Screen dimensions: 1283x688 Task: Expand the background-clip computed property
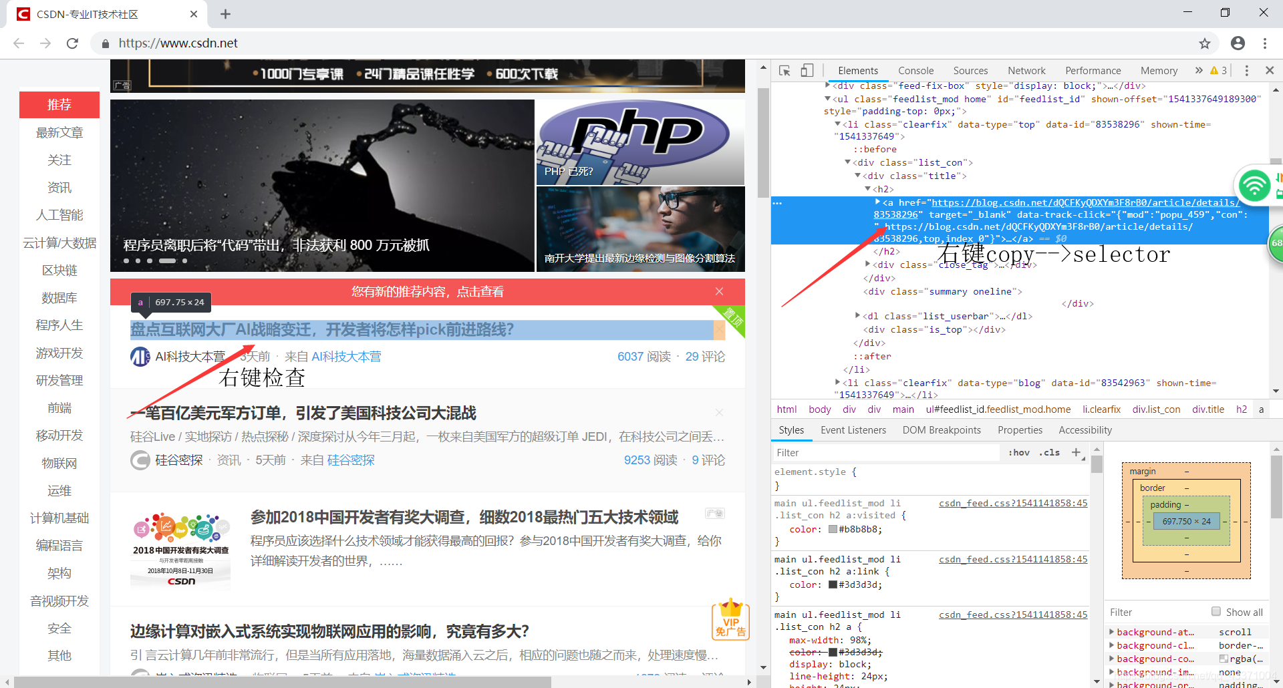coord(1111,645)
